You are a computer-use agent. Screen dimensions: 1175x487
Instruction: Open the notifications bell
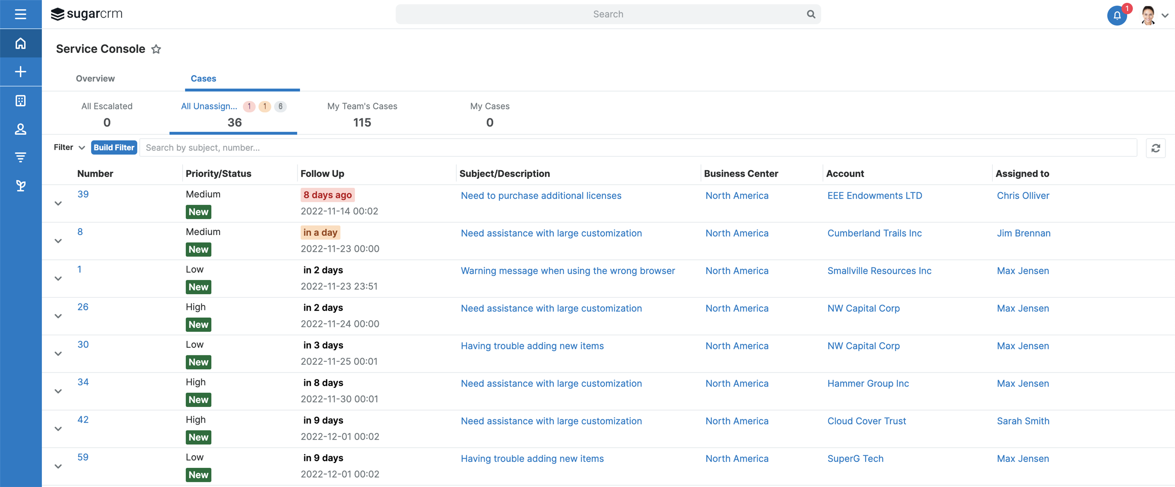pos(1117,15)
